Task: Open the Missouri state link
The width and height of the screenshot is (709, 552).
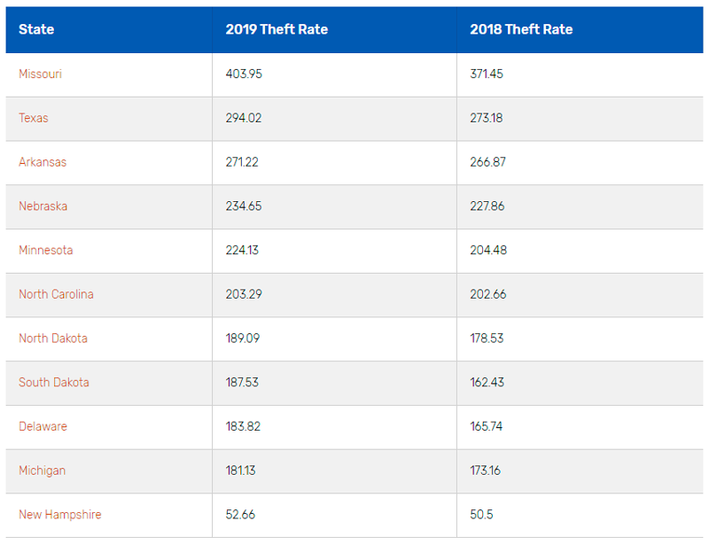Action: (x=40, y=74)
